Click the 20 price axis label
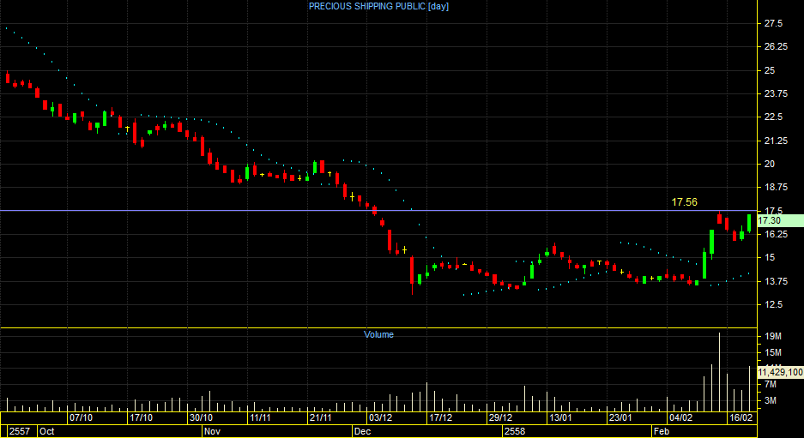Screen dimensions: 804x438 pos(770,164)
